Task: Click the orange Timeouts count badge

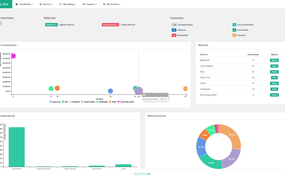Action: (x=234, y=35)
